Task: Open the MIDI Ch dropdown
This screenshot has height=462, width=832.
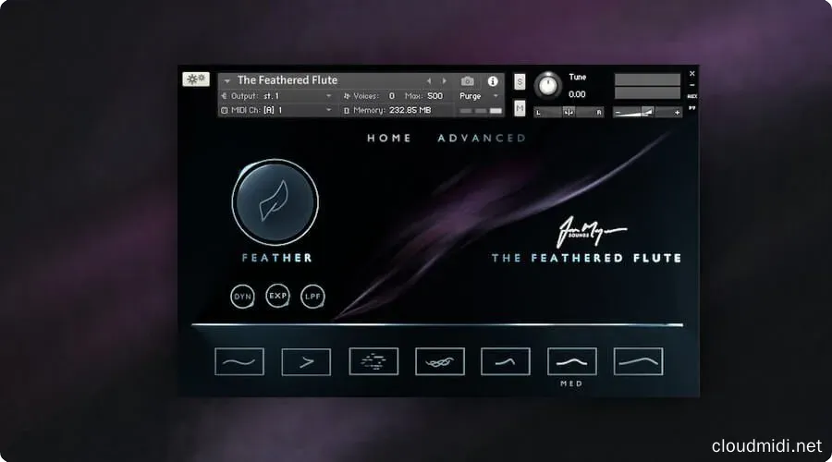Action: pyautogui.click(x=277, y=110)
